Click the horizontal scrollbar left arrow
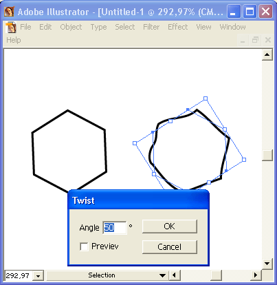Image resolution: width=277 pixels, height=285 pixels. point(175,275)
